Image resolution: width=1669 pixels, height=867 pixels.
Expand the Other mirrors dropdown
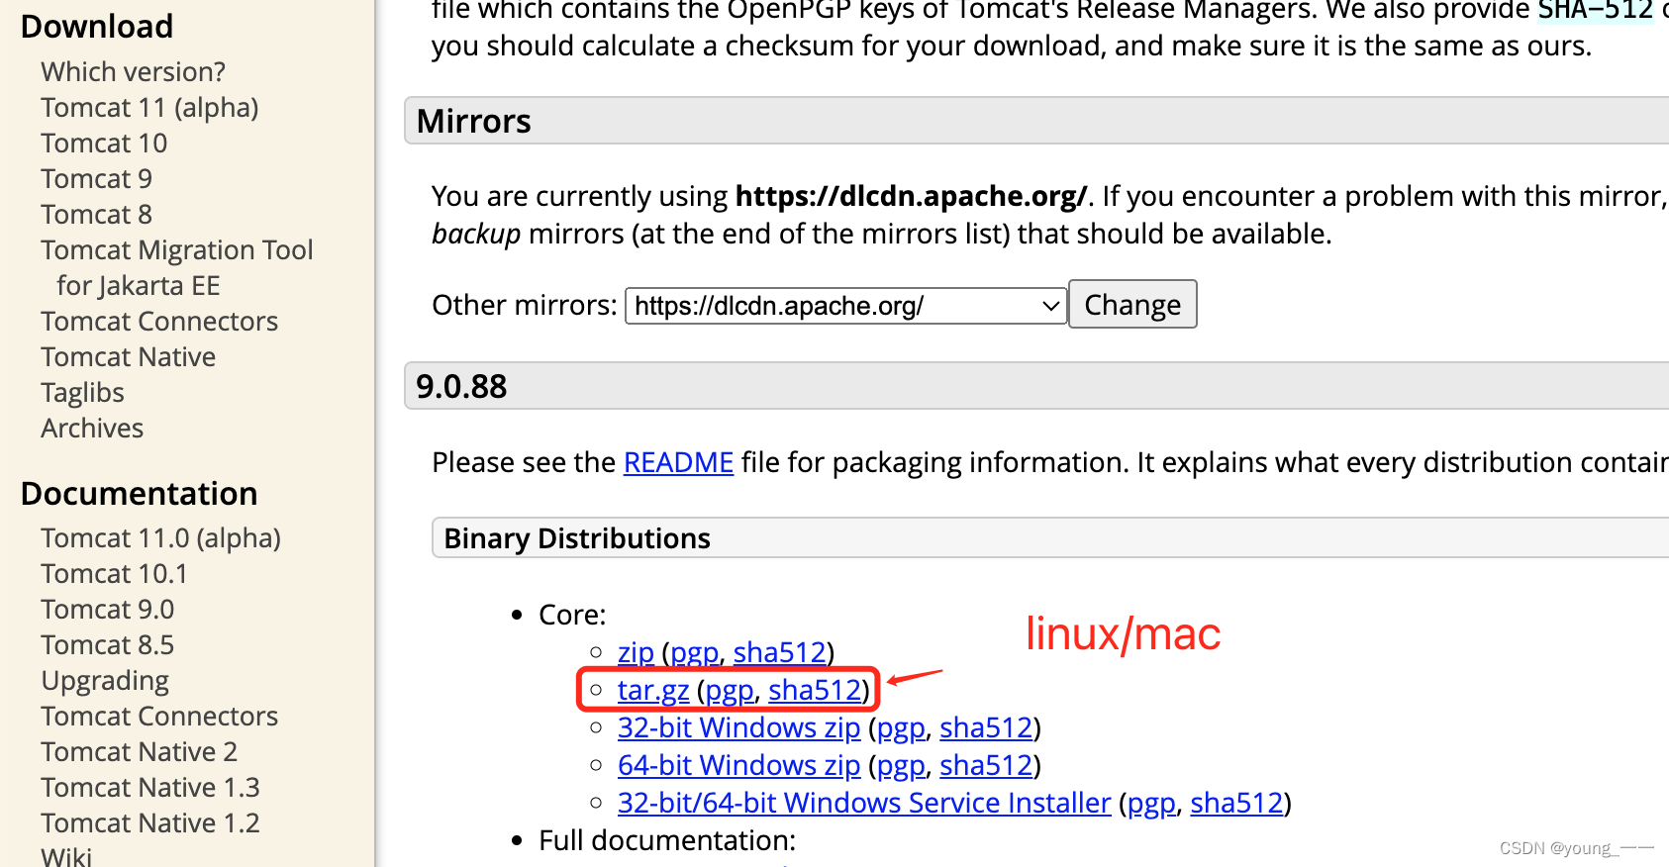[845, 306]
